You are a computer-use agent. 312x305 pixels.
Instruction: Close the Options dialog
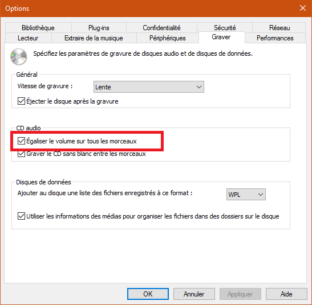[303, 9]
